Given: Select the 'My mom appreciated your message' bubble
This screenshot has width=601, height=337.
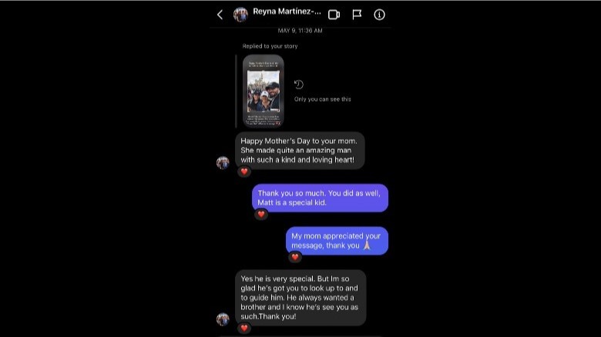Looking at the screenshot, I should point(337,241).
